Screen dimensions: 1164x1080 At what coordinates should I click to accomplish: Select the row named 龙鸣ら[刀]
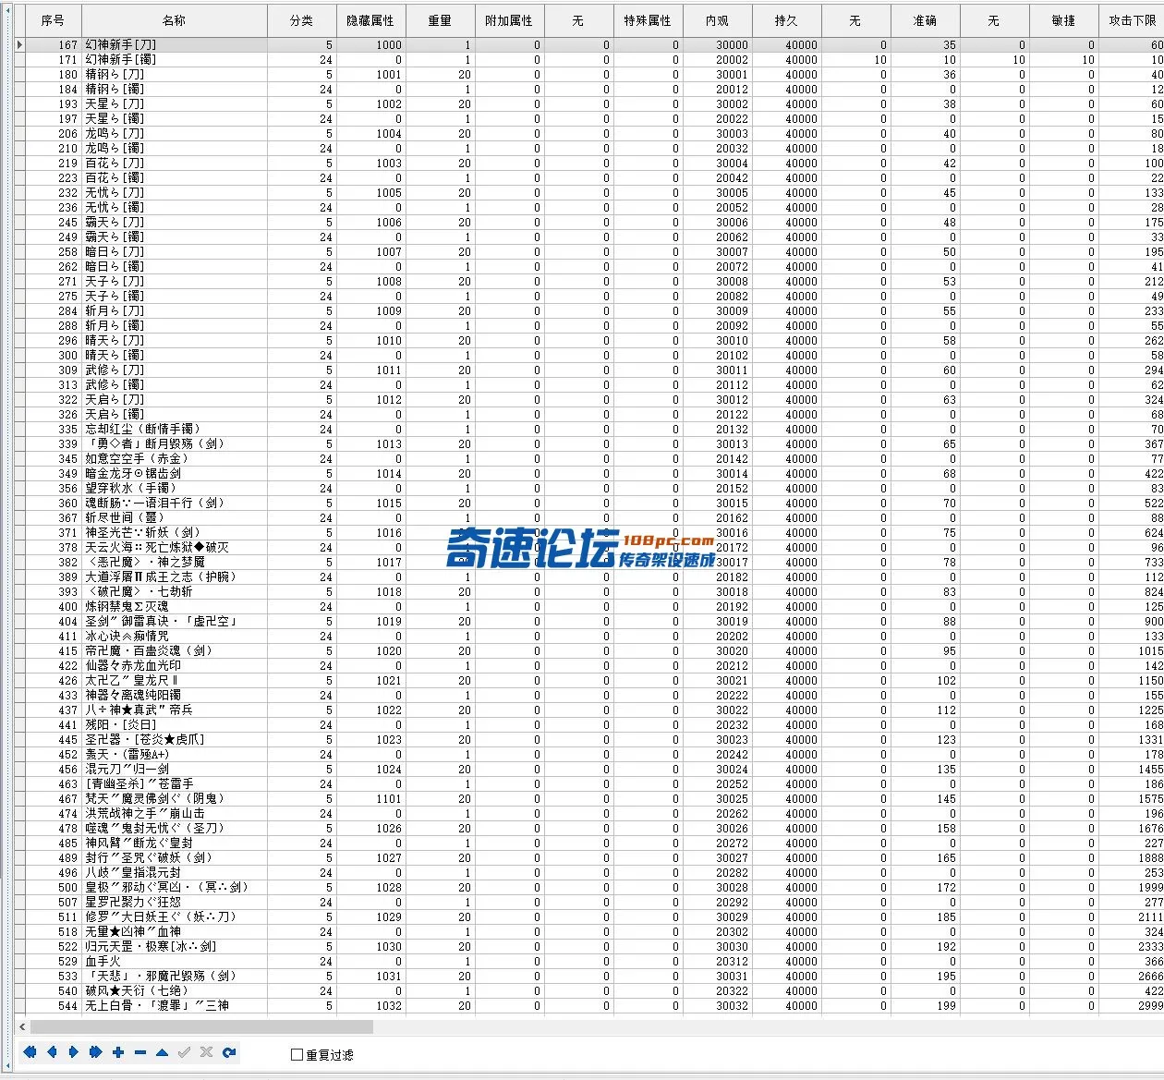click(x=589, y=133)
